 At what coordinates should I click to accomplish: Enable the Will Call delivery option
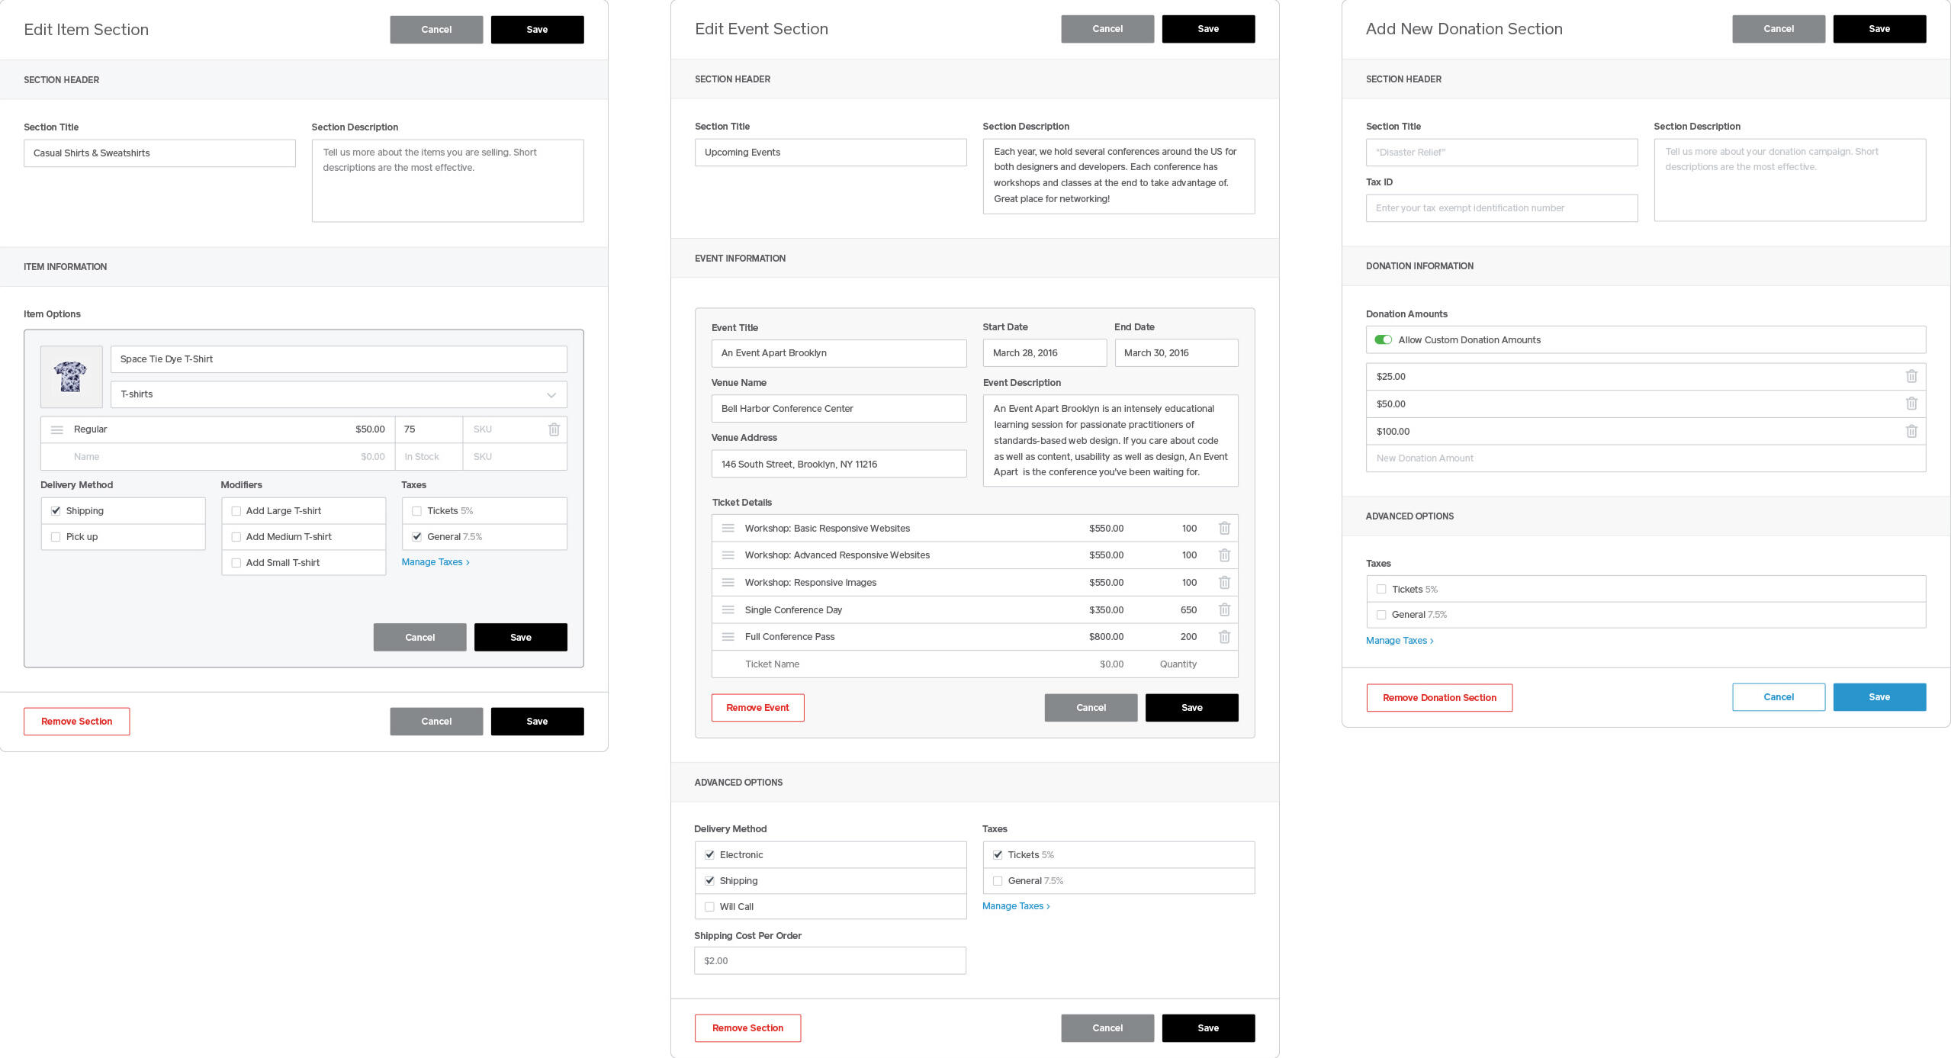coord(710,907)
